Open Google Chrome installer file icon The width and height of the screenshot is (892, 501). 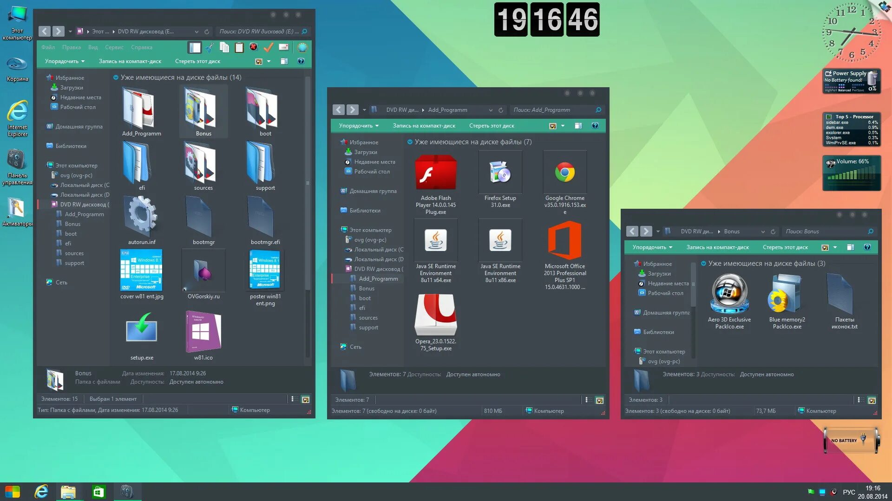click(x=564, y=173)
